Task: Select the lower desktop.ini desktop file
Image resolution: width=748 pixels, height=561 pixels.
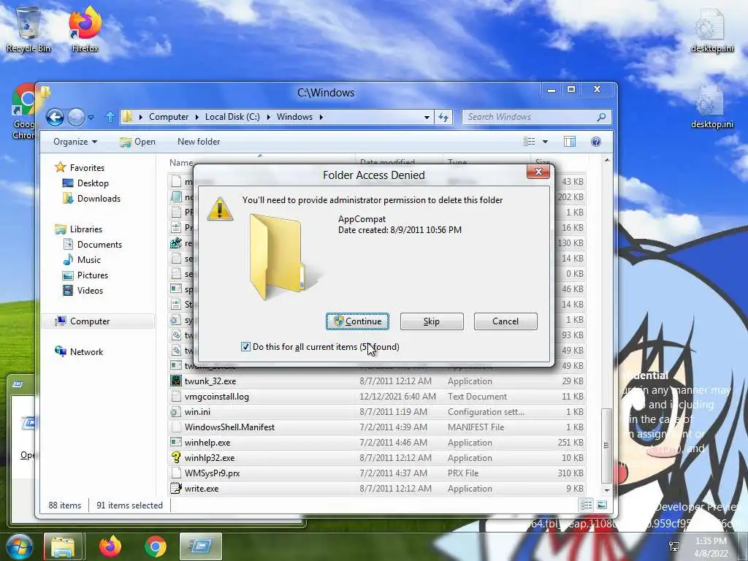Action: point(711,107)
